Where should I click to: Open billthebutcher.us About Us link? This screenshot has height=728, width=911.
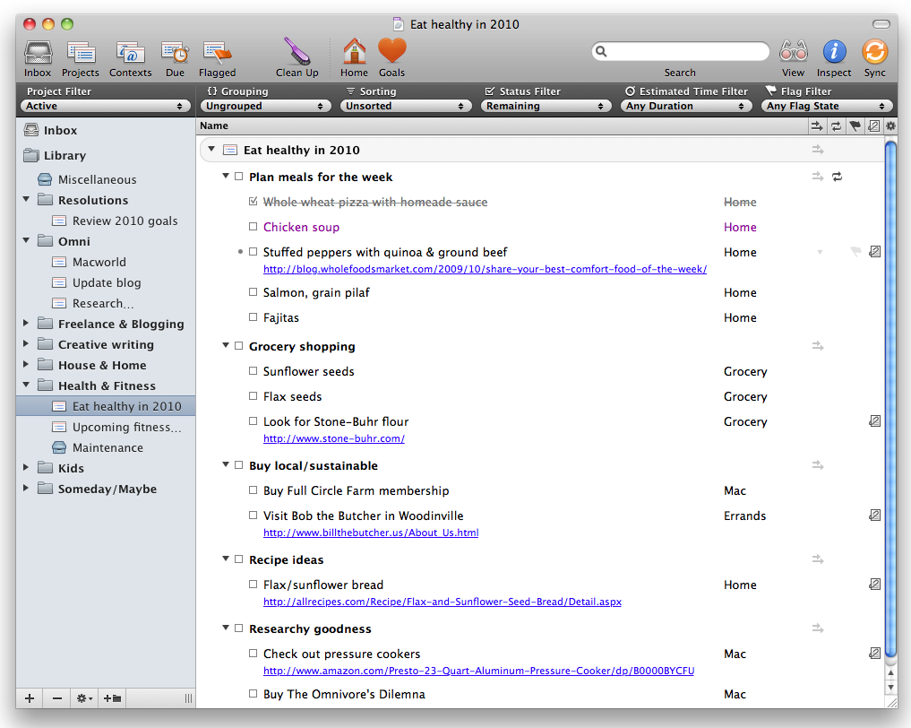point(371,533)
